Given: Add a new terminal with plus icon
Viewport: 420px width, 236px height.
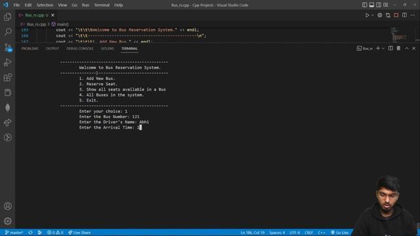Looking at the screenshot, I should tap(378, 48).
